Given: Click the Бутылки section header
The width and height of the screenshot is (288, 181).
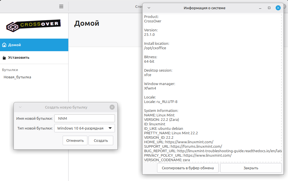Looking at the screenshot, I should pos(10,70).
